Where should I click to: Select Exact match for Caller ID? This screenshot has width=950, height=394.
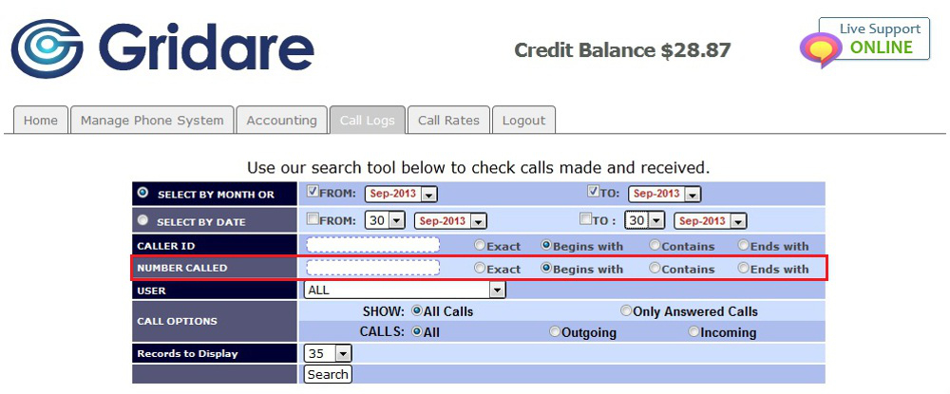(481, 245)
